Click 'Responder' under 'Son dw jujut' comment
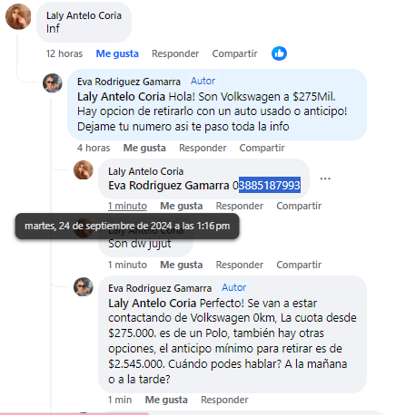Viewport: 396px width, 415px height. pos(240,265)
